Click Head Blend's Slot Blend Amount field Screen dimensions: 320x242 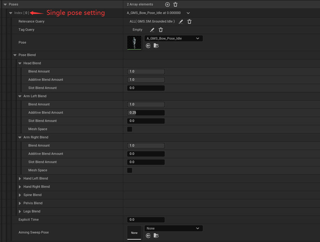(146, 88)
